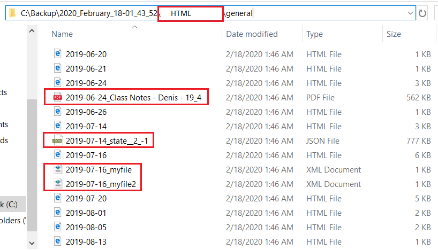The height and width of the screenshot is (250, 438).
Task: Click the HTML file icon for 2019-06-24
Action: coord(57,82)
